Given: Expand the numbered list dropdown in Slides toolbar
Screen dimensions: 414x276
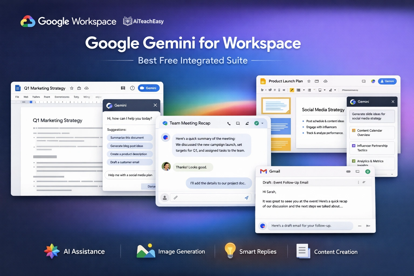Looking at the screenshot, I should pyautogui.click(x=304, y=90).
